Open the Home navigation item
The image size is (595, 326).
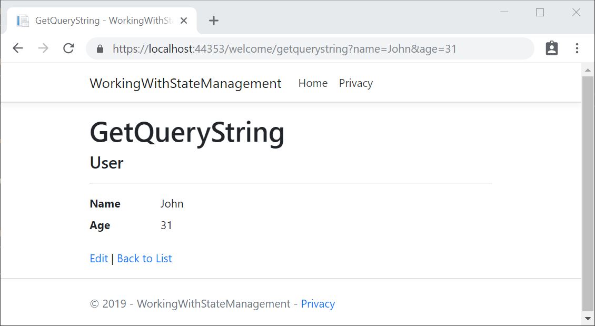click(x=313, y=83)
